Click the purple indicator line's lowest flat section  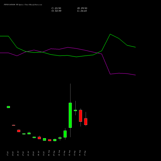(123, 74)
